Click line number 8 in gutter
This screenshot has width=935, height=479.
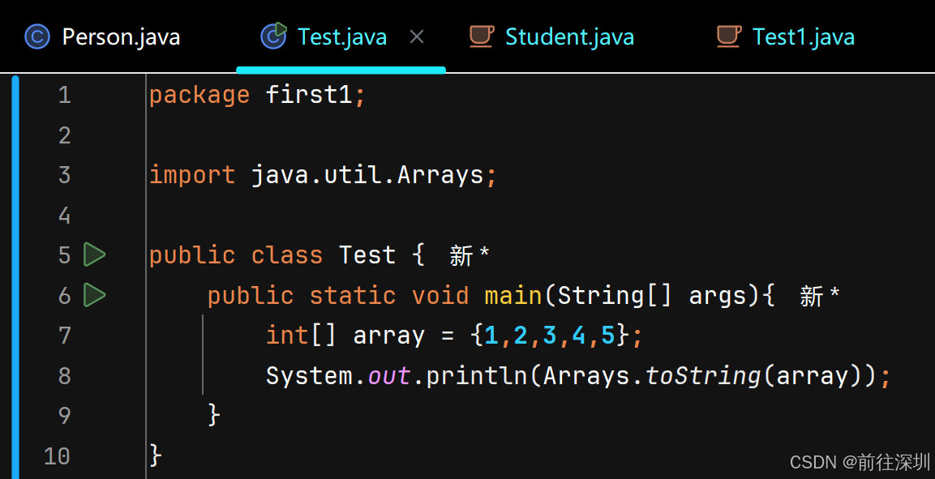click(x=64, y=376)
